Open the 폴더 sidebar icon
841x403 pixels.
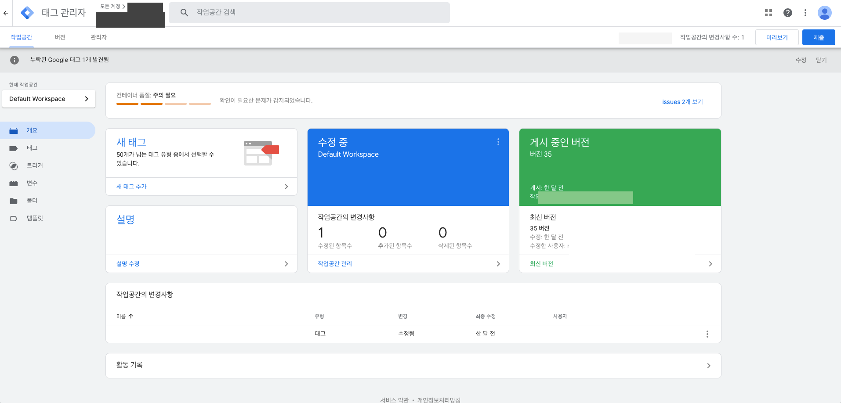point(13,201)
